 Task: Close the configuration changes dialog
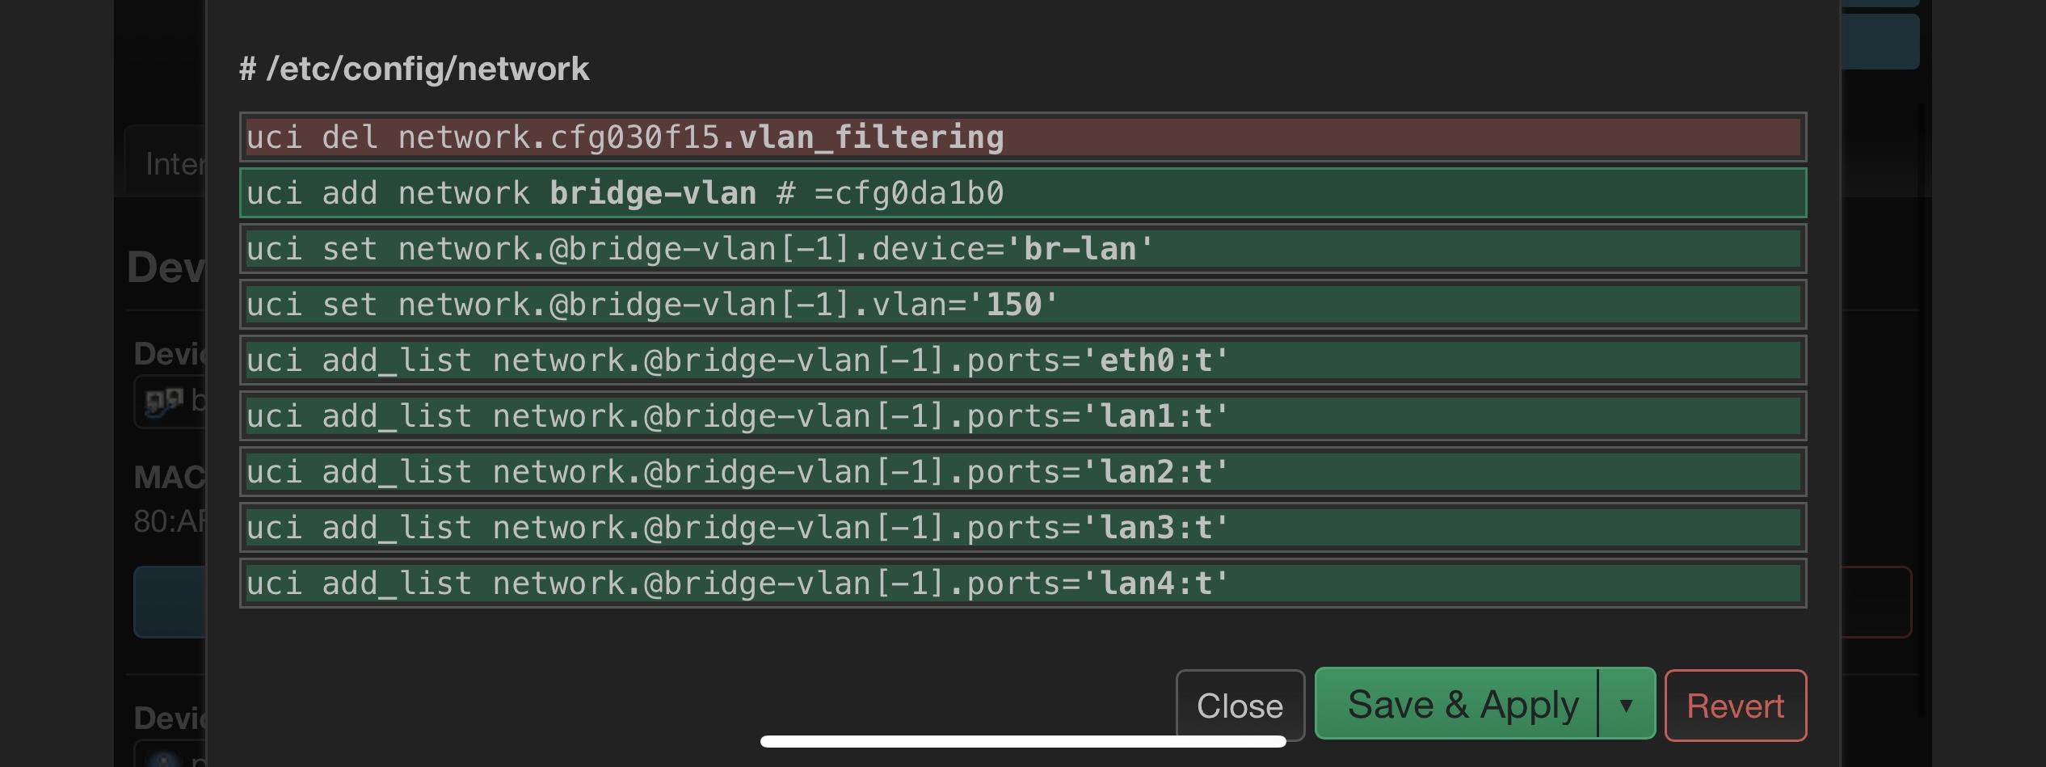tap(1240, 706)
